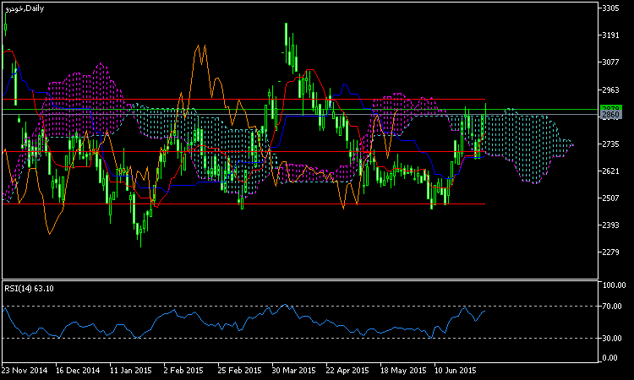Click the 2621 price axis label

(x=610, y=171)
